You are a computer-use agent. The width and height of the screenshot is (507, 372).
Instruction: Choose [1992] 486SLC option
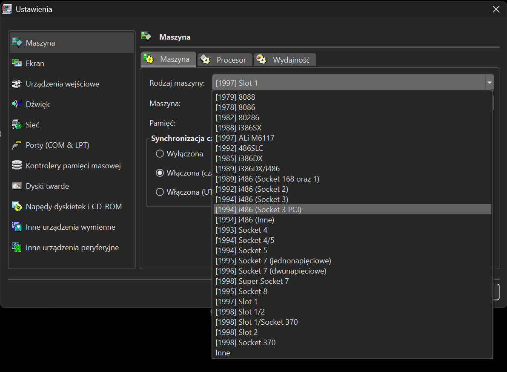coord(352,148)
